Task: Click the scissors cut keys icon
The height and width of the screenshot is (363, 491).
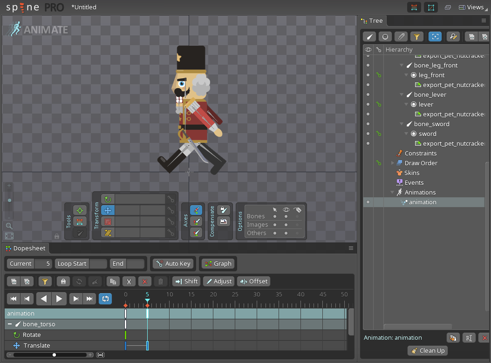Action: tap(129, 281)
